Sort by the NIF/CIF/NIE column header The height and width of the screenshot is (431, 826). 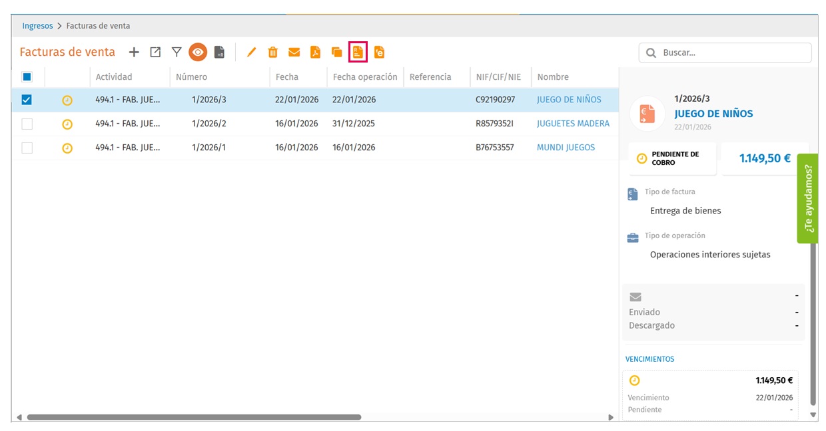tap(498, 77)
